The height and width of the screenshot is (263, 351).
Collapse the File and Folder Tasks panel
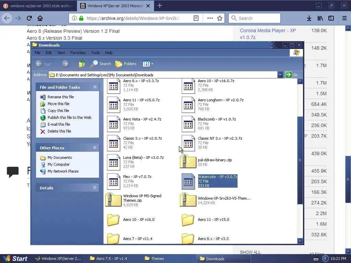95,87
